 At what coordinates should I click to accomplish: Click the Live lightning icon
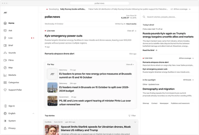(5, 38)
